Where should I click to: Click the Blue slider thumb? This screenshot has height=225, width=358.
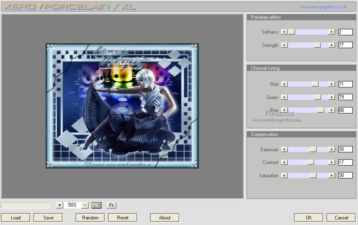click(x=321, y=110)
